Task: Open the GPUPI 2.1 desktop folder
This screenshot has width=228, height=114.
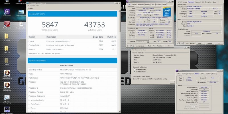Action: [x=6, y=36]
